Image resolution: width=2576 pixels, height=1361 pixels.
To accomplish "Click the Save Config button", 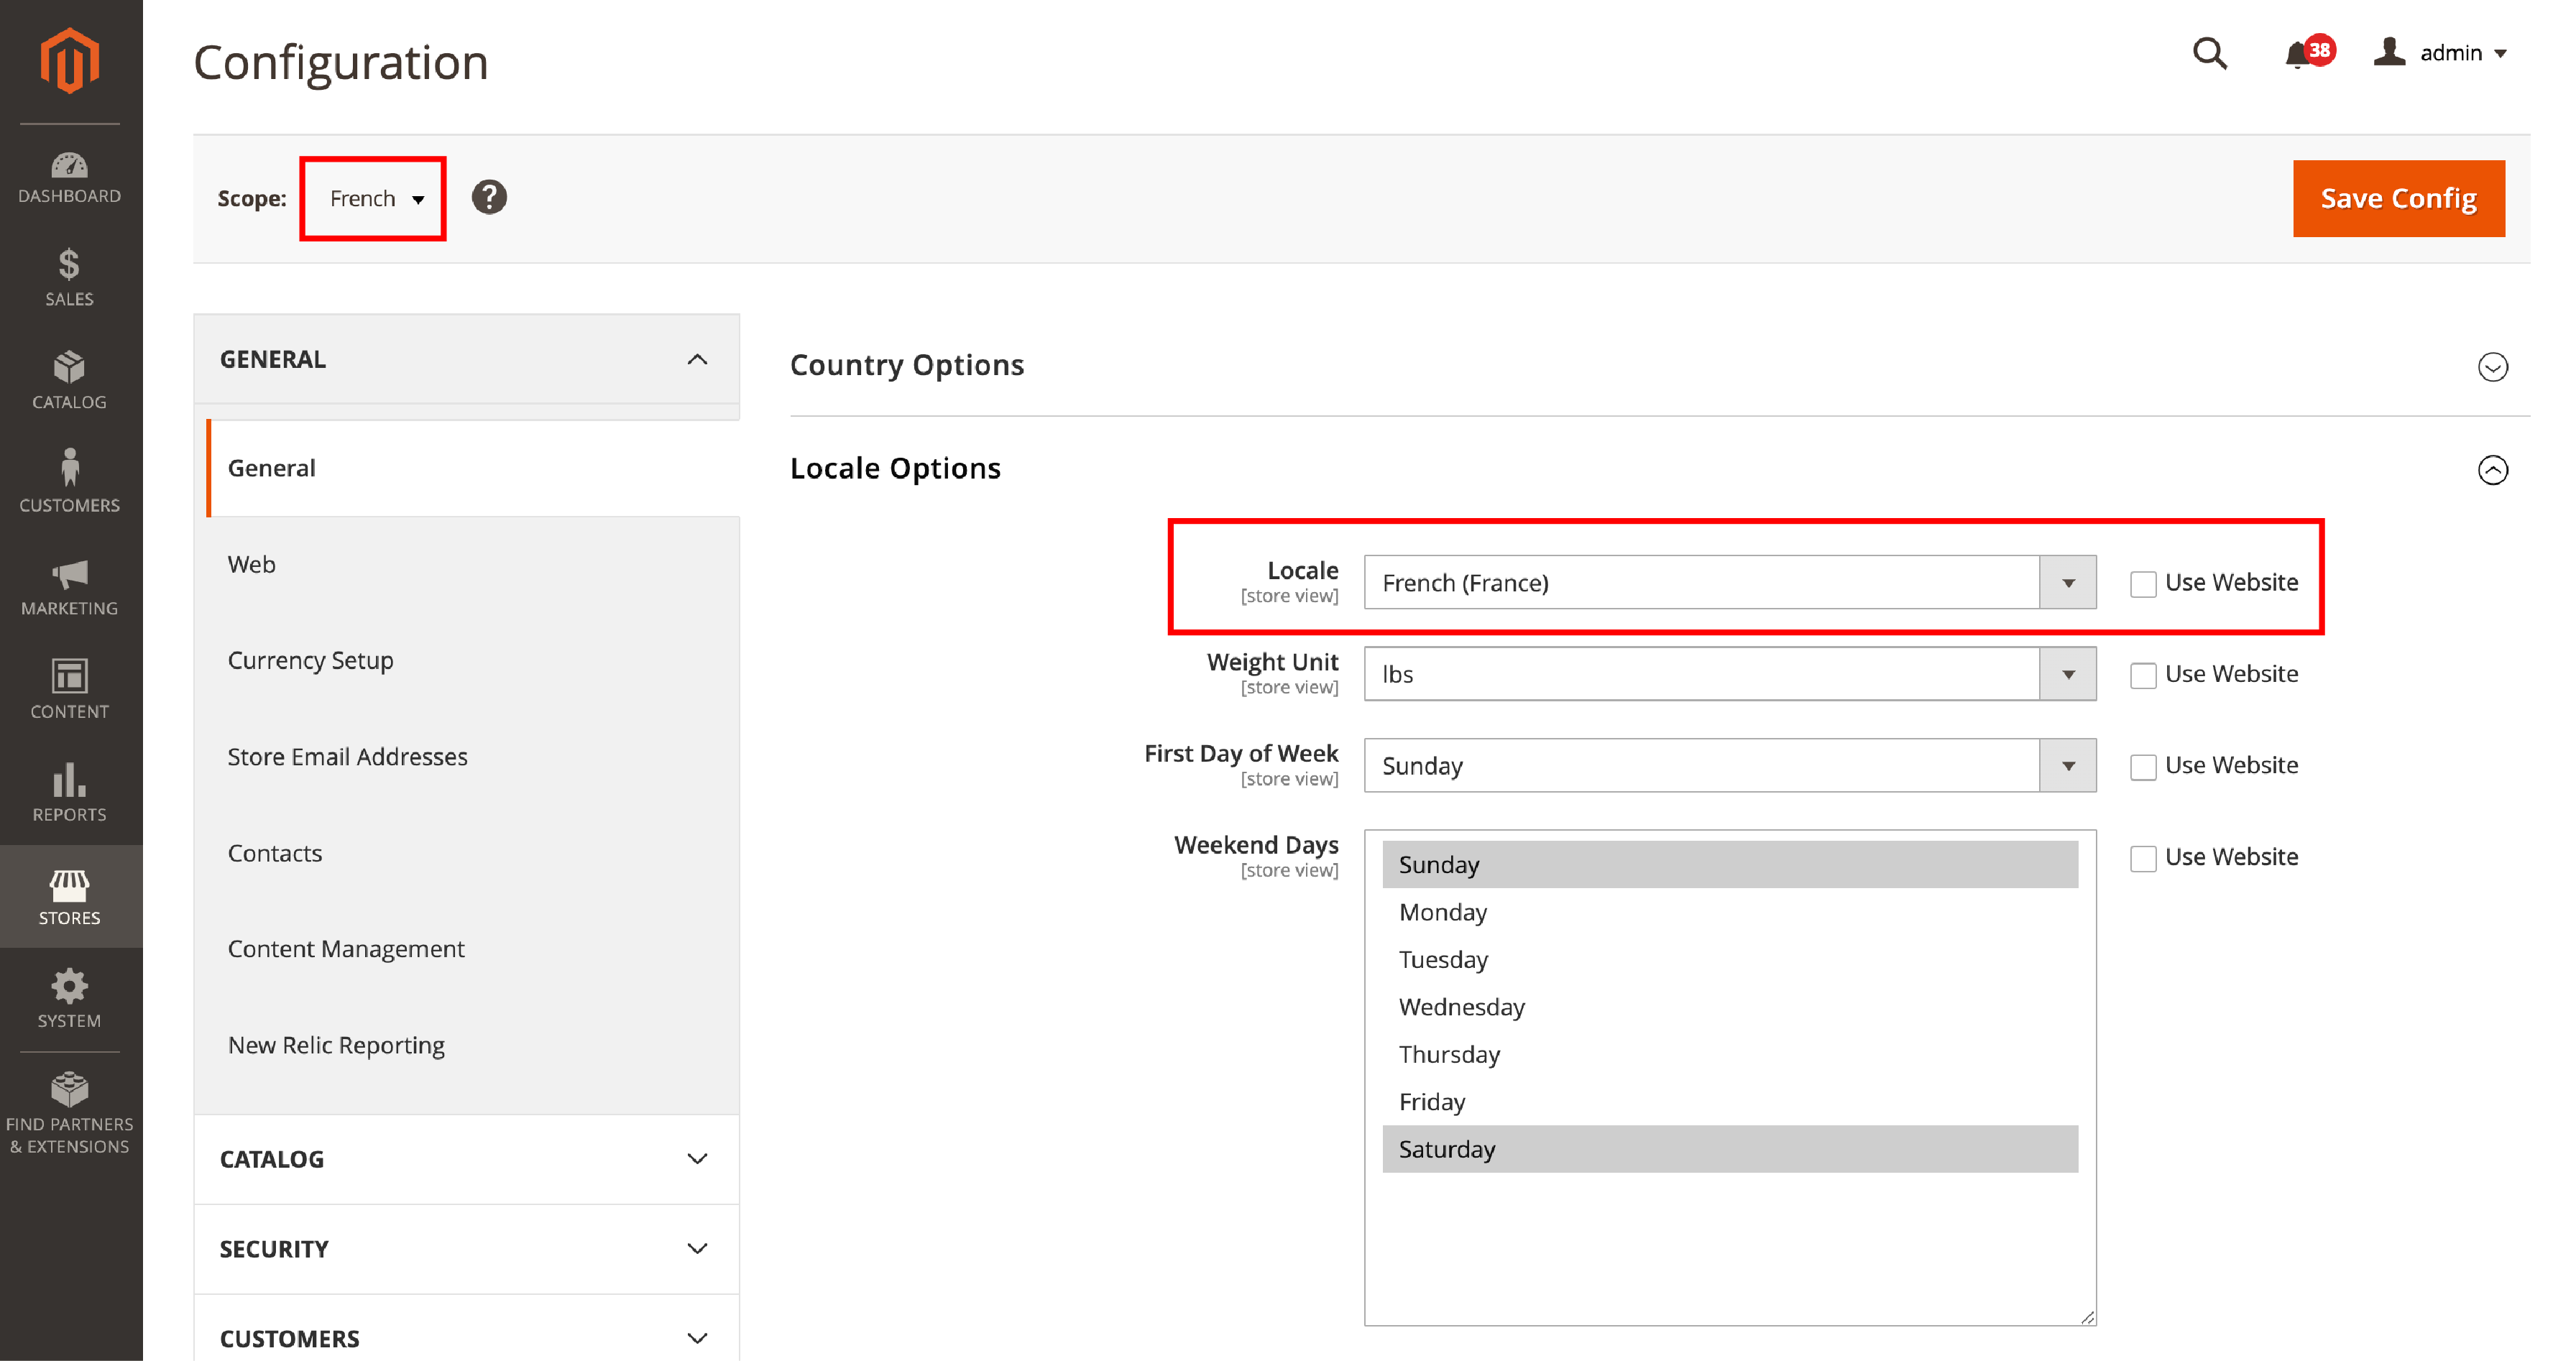I will click(x=2396, y=198).
